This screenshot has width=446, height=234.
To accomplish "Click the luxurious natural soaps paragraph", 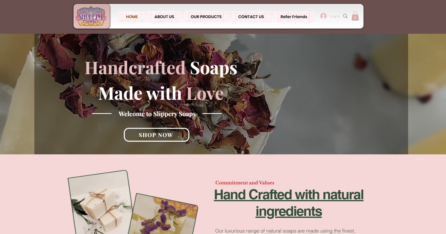I will [285, 231].
